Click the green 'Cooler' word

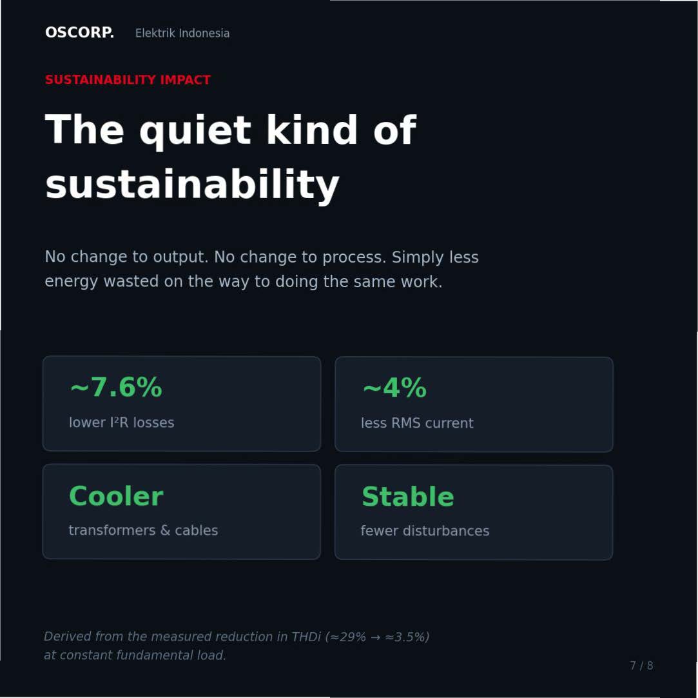click(116, 496)
